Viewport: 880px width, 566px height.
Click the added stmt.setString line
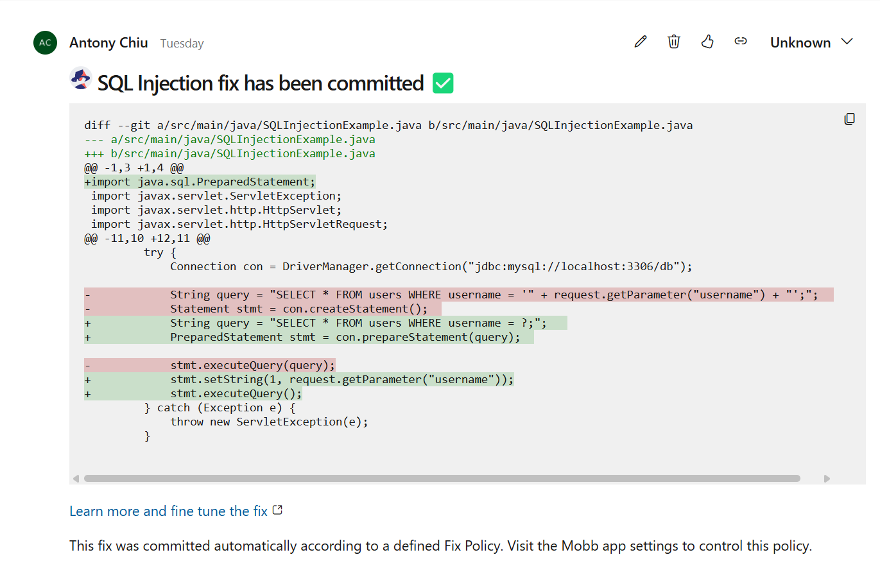(342, 380)
